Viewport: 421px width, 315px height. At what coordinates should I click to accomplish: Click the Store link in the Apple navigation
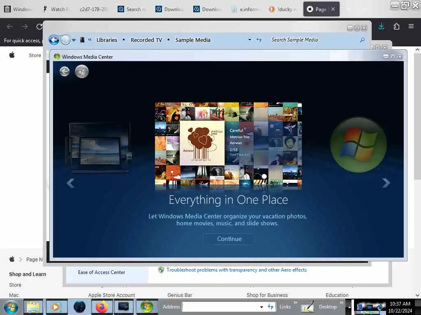[x=35, y=55]
